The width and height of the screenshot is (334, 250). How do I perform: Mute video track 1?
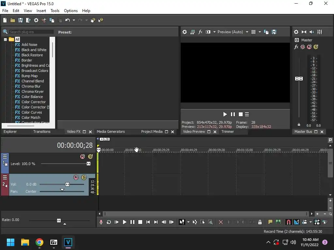(x=83, y=157)
